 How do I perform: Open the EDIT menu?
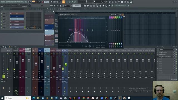pos(4,2)
